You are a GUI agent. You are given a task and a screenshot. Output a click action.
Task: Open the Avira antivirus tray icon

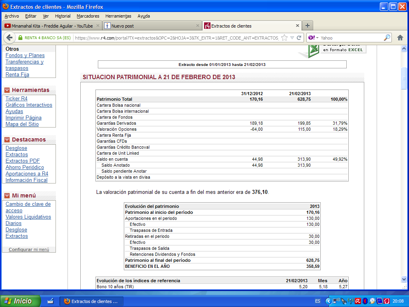click(x=358, y=301)
